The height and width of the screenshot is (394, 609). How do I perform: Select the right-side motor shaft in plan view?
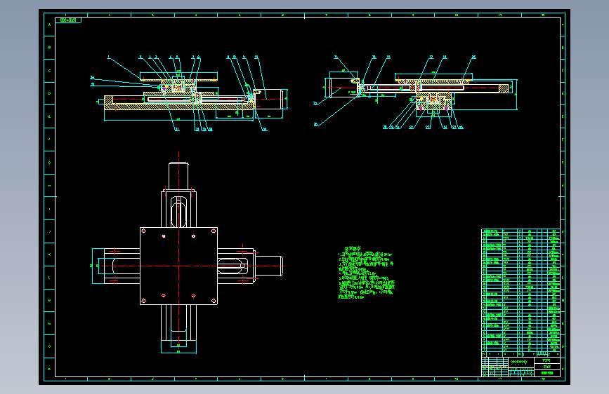[269, 266]
